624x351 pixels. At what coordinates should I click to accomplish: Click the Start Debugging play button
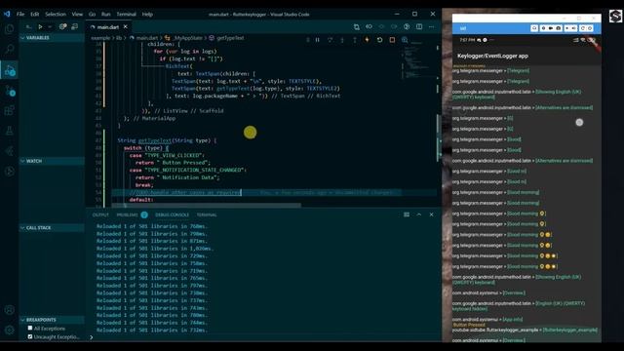40,26
